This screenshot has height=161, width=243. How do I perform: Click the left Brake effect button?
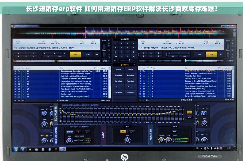tap(118, 70)
